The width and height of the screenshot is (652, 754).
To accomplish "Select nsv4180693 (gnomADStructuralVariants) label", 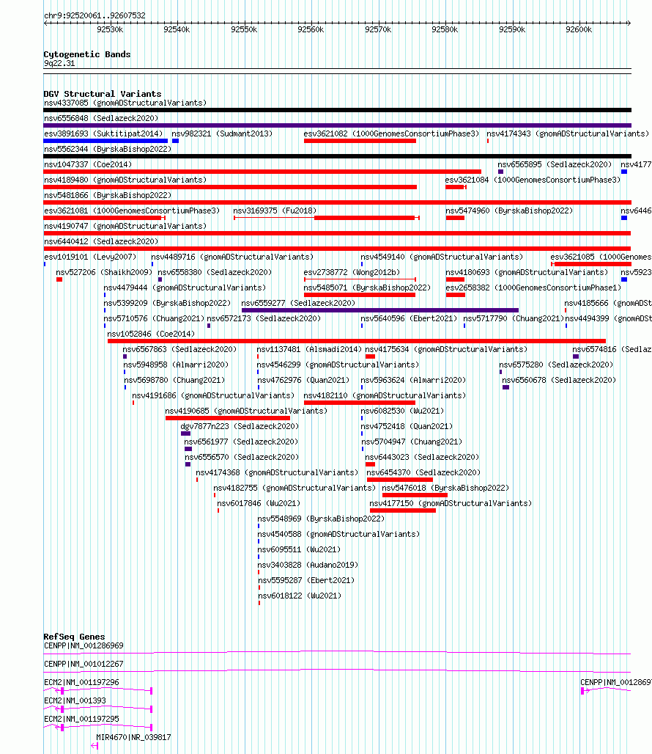I will pyautogui.click(x=527, y=272).
